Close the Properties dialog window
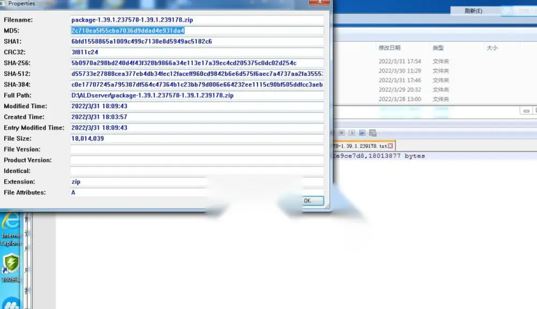 (x=319, y=2)
